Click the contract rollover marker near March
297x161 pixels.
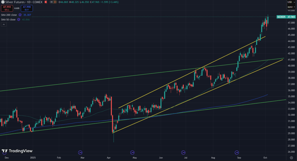pos(80,152)
